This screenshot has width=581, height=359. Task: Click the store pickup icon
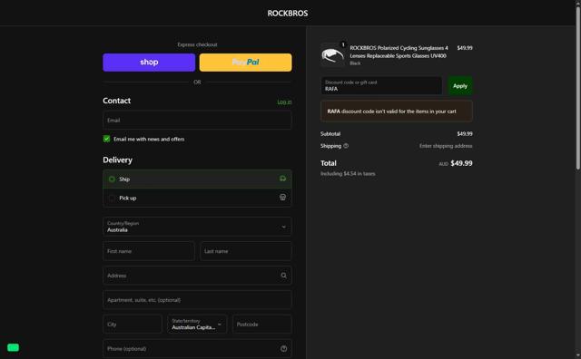click(282, 198)
